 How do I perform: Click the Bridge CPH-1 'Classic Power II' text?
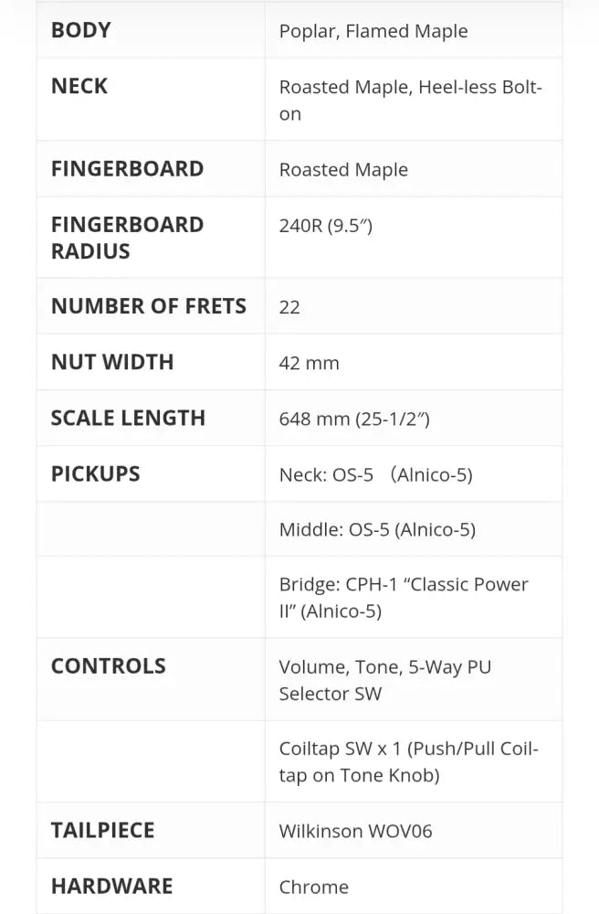[404, 598]
